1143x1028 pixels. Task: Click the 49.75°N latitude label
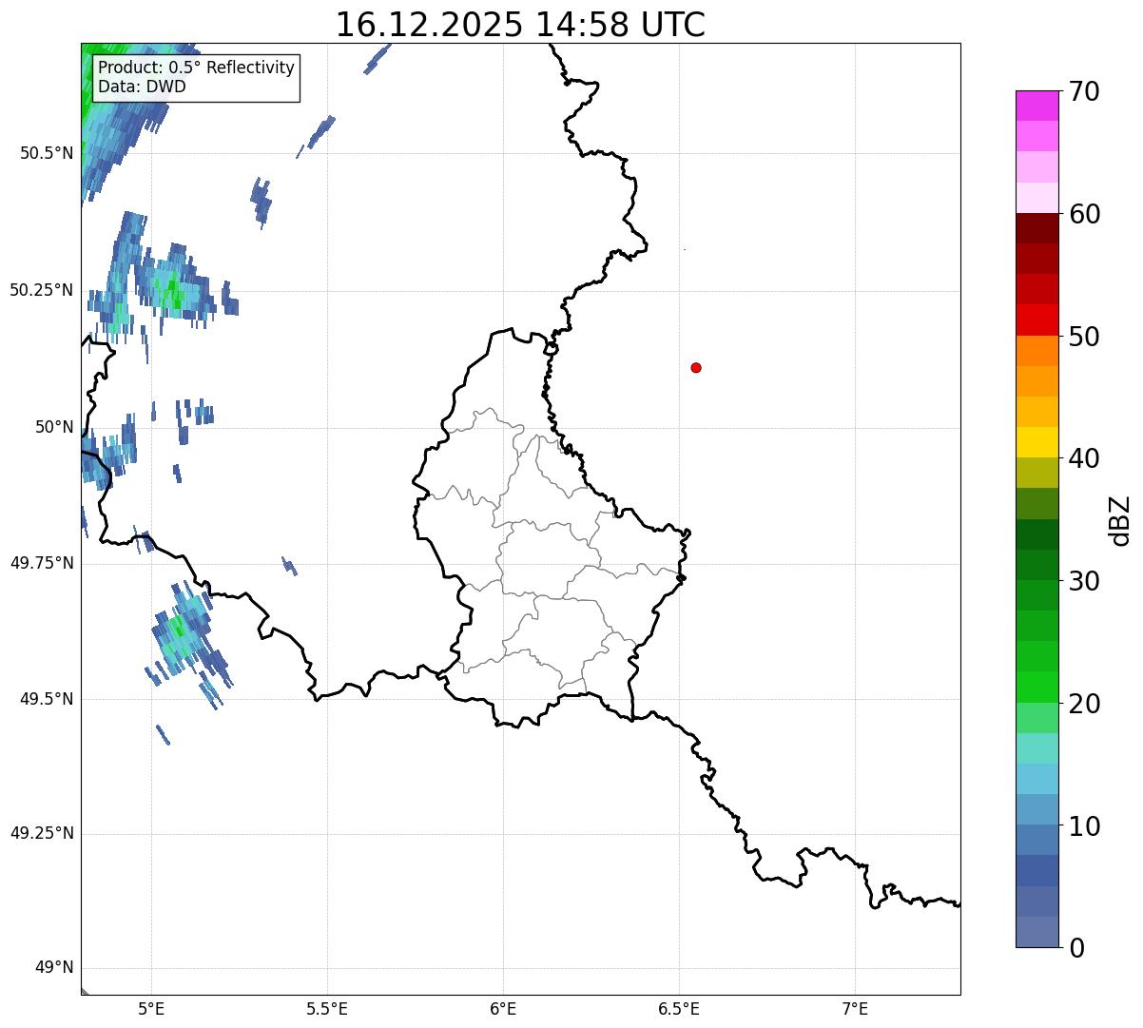[x=42, y=563]
